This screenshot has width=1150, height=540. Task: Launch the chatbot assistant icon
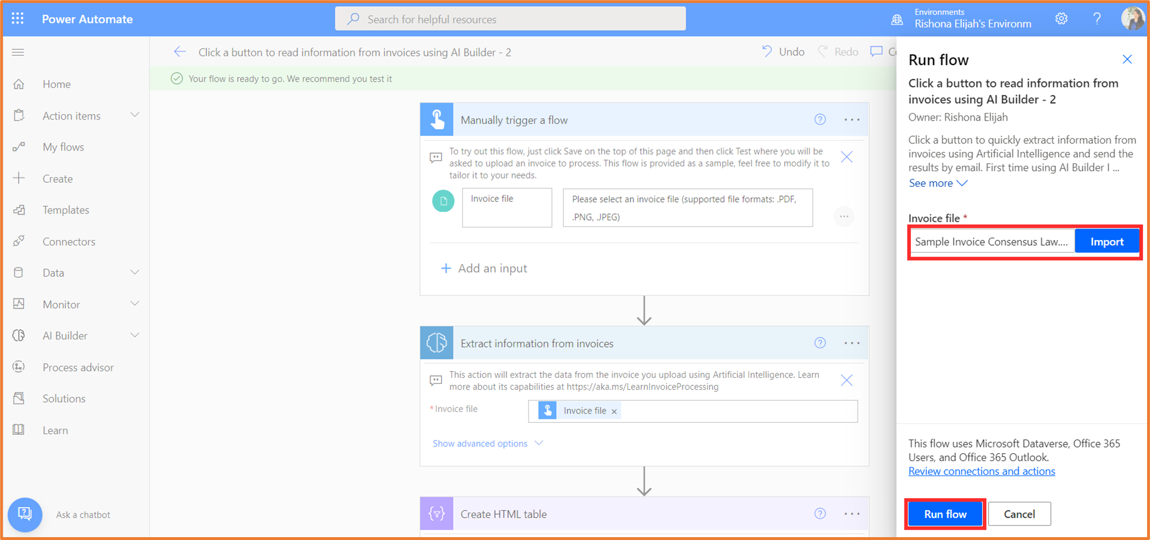pos(25,514)
